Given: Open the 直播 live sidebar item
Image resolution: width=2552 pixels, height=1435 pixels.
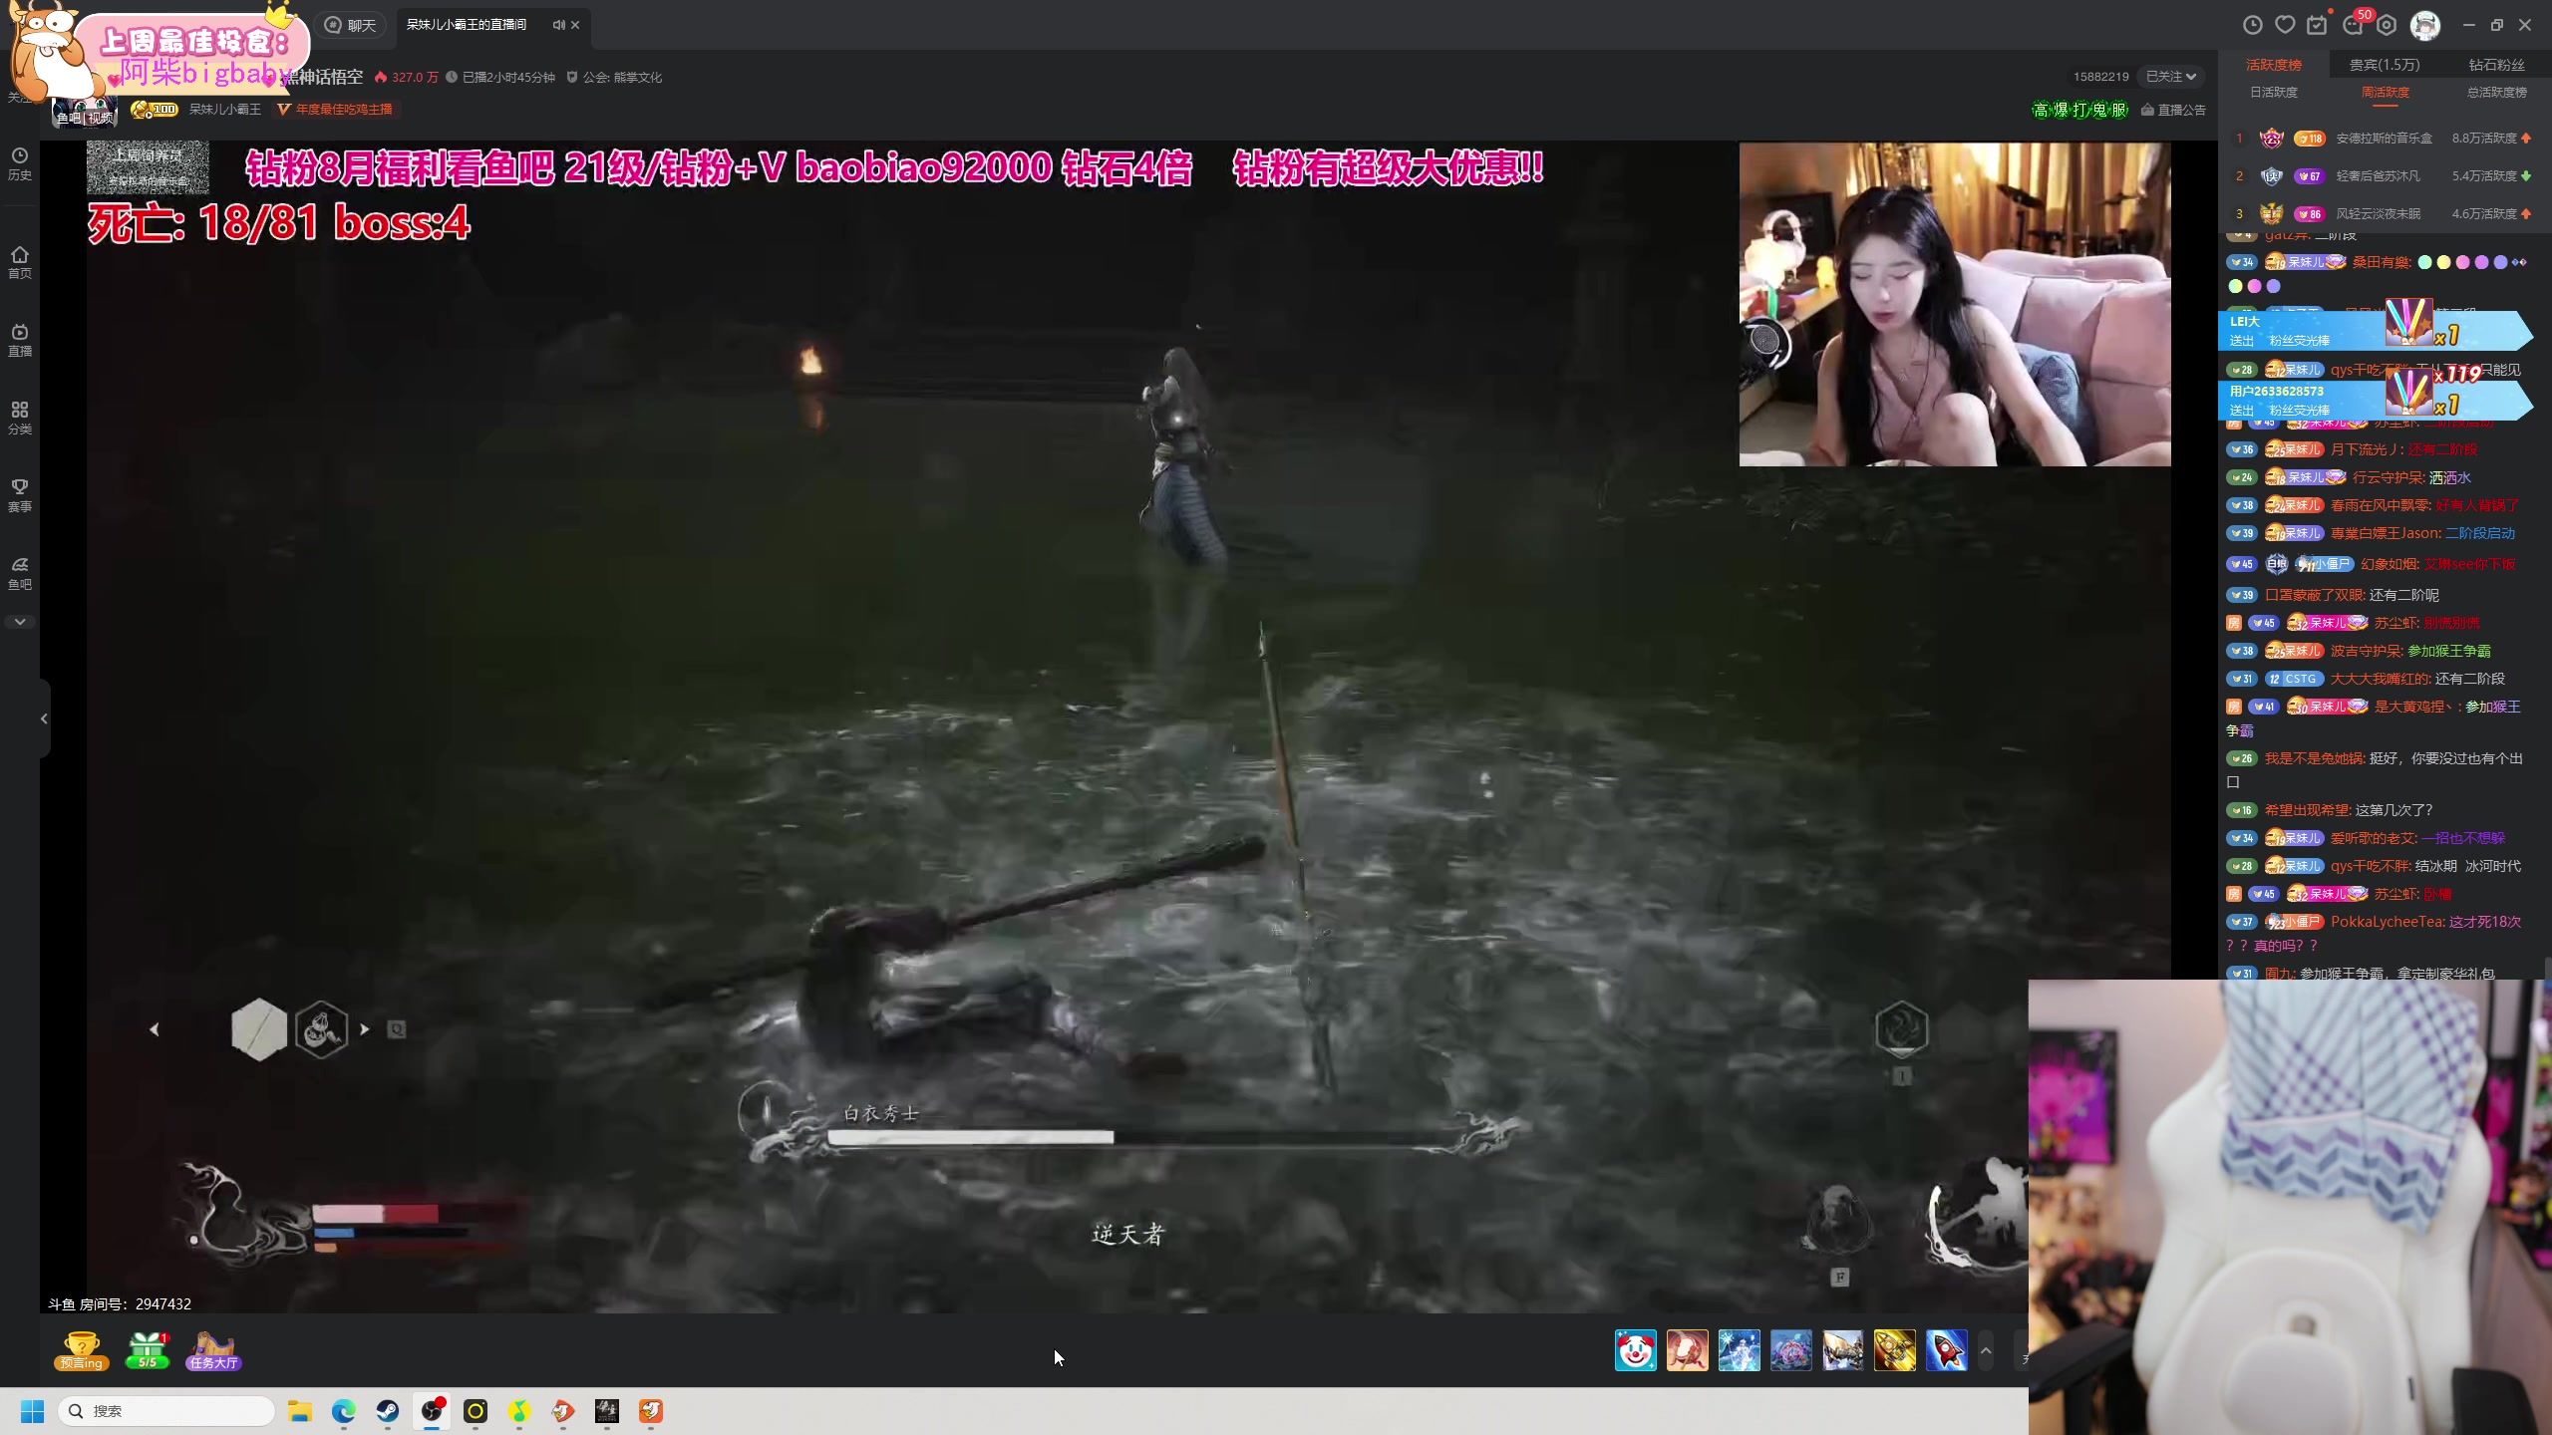Looking at the screenshot, I should (20, 340).
